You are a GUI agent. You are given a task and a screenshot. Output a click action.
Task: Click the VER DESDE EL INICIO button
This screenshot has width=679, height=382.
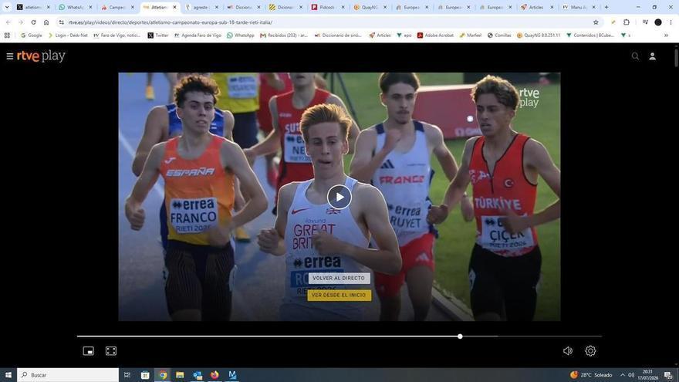point(339,295)
